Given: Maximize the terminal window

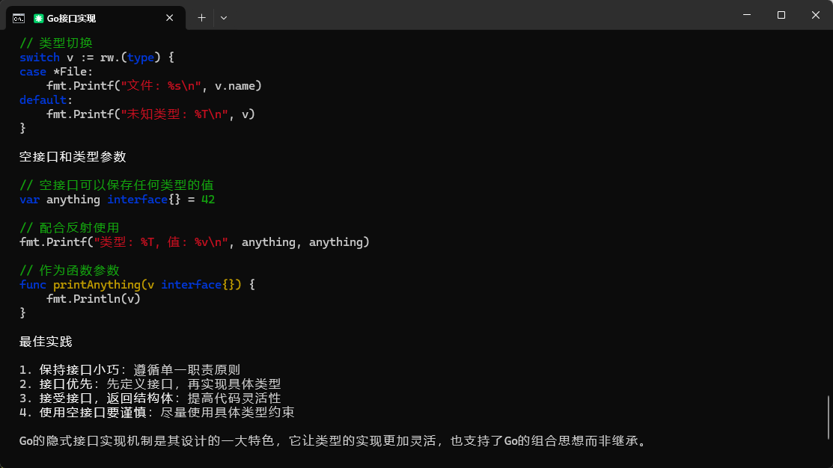Looking at the screenshot, I should click(781, 15).
